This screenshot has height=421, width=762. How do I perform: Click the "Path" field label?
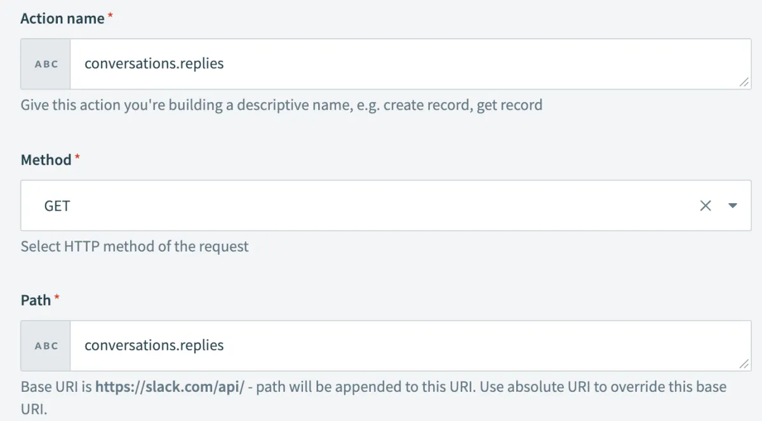(x=36, y=300)
